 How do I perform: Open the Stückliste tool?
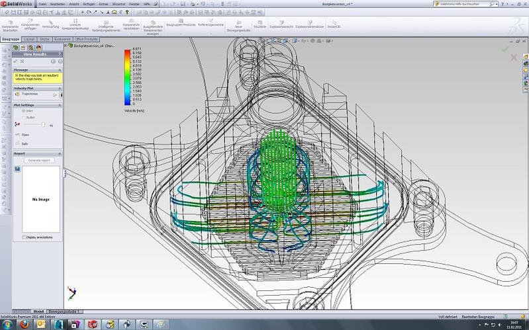point(260,24)
